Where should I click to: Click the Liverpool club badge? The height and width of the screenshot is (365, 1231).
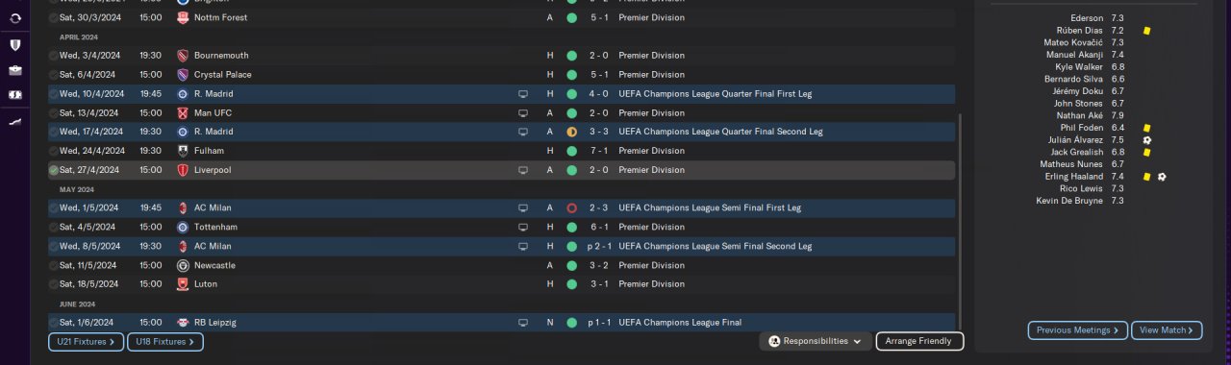(x=183, y=170)
